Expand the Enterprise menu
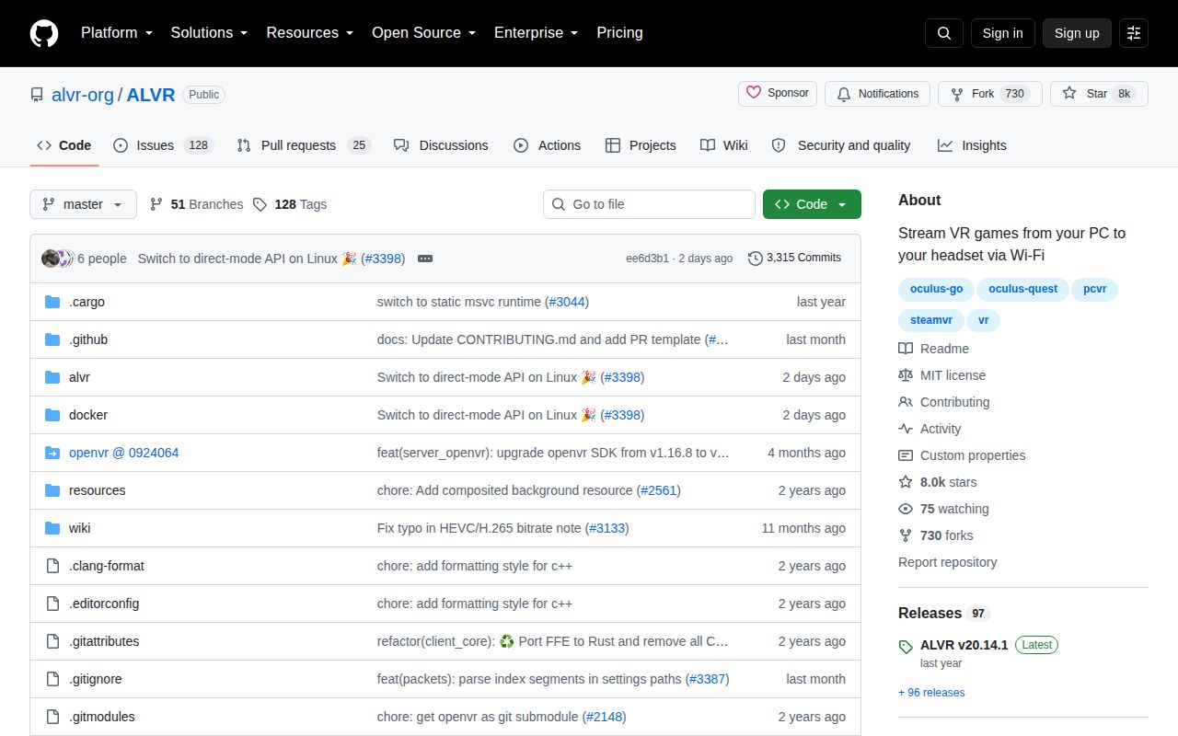The width and height of the screenshot is (1178, 736). [537, 33]
